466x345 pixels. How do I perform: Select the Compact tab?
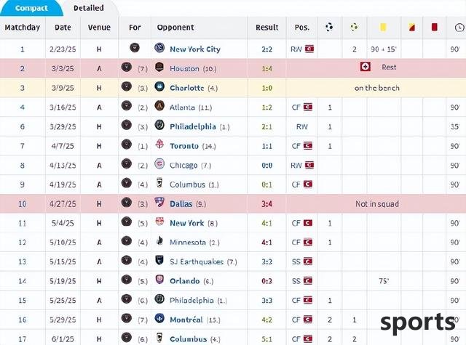[31, 8]
